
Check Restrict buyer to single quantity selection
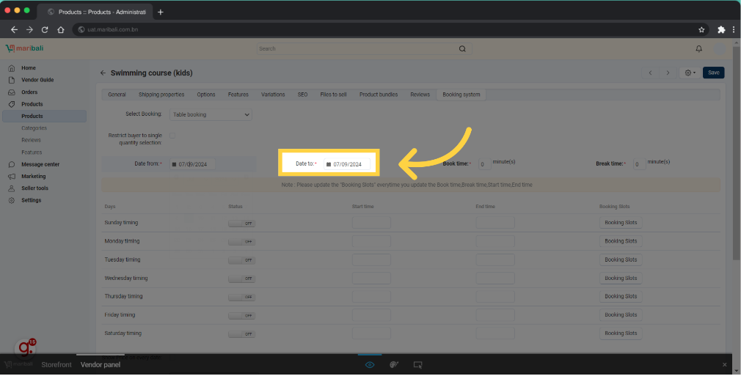pos(172,136)
